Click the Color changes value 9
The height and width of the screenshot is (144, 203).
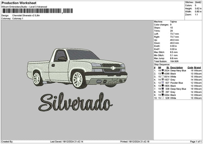click(x=171, y=25)
